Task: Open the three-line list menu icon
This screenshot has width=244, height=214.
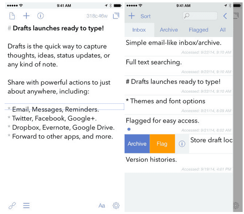Action: [x=26, y=206]
